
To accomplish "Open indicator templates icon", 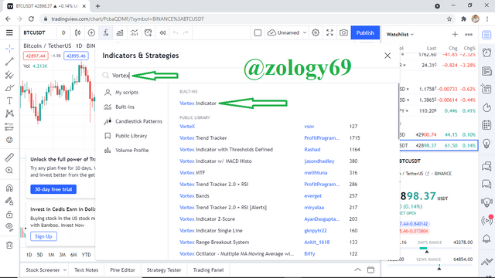I will coord(134,32).
